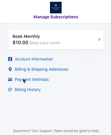This screenshot has height=135, width=111.
Task: Open the Book Monthly subscription title
Action: pos(26,36)
